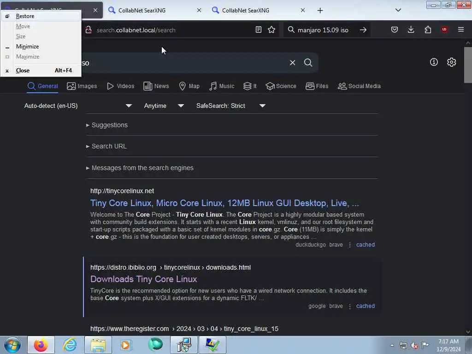Open the Extensions puzzle icon
Image resolution: width=472 pixels, height=354 pixels.
click(428, 29)
